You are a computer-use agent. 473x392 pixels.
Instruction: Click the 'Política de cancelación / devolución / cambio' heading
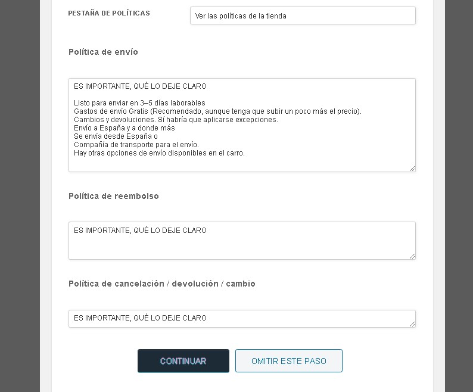tap(161, 284)
